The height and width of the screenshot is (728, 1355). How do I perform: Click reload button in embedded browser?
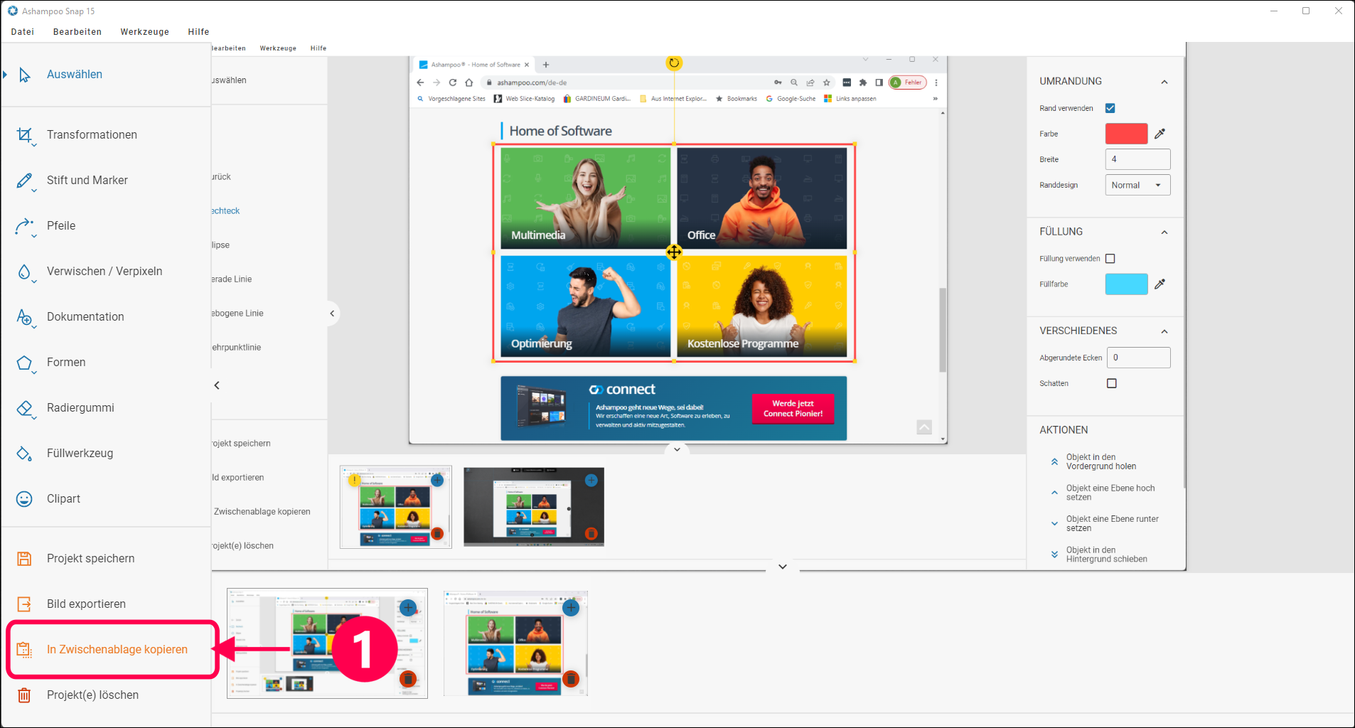click(452, 82)
